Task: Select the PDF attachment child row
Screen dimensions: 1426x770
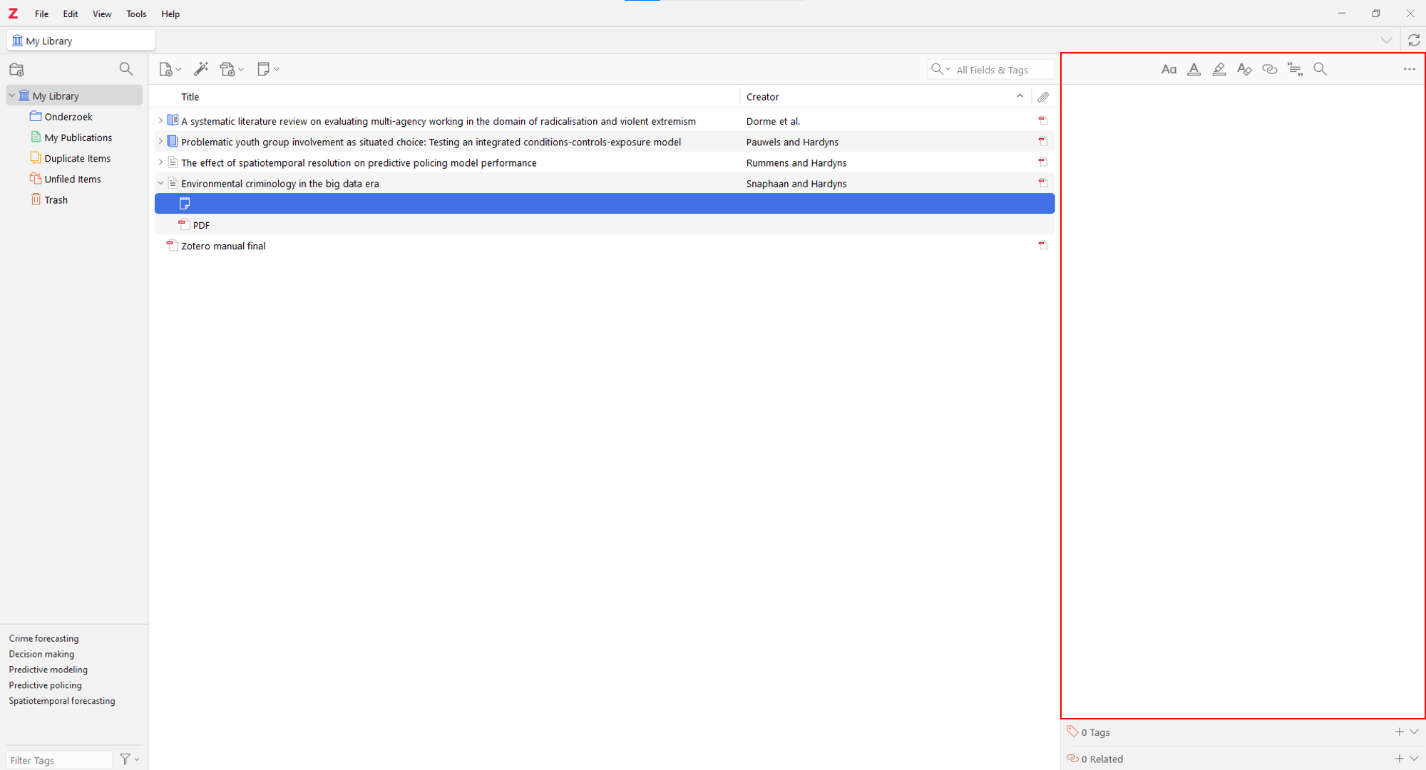Action: [x=605, y=225]
